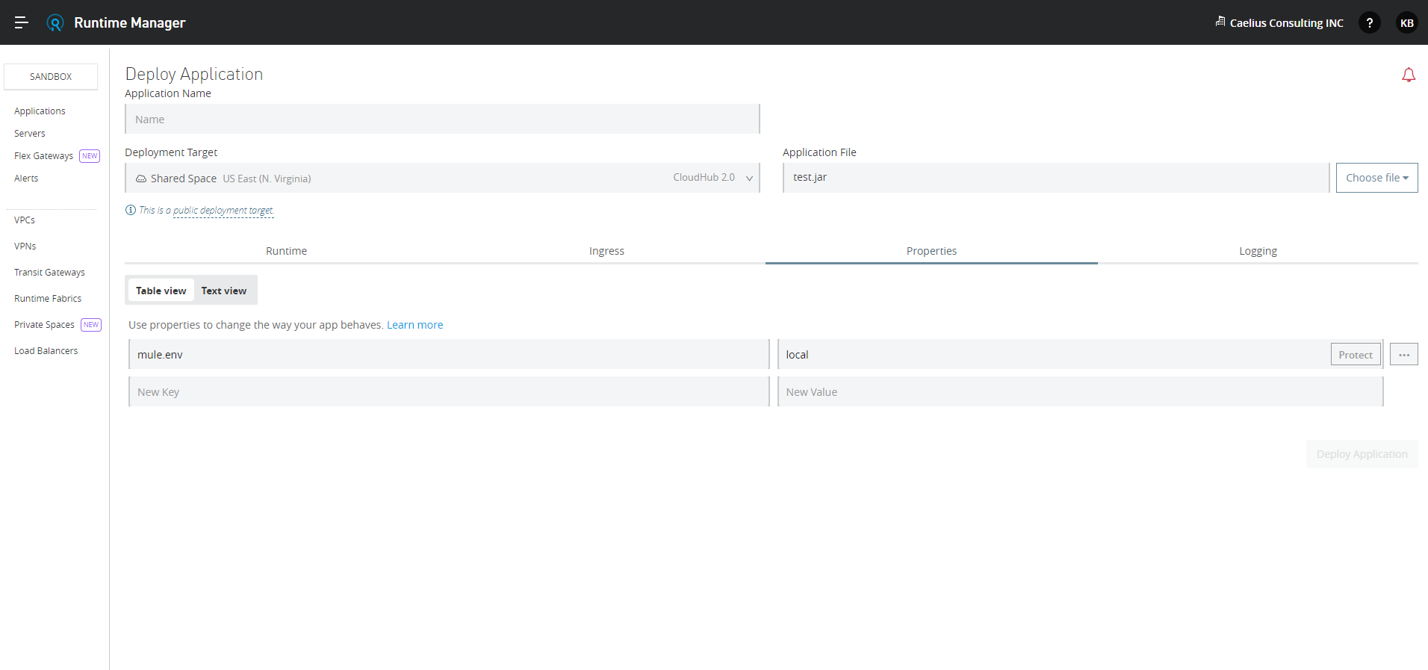The width and height of the screenshot is (1428, 670).
Task: Click the Protect button for local value
Action: [x=1355, y=355]
